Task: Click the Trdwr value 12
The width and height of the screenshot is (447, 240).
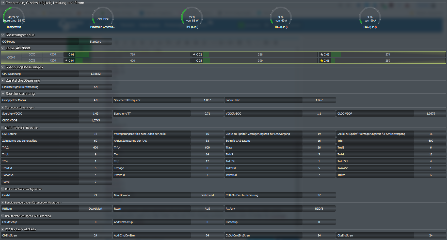Action: pos(431,175)
